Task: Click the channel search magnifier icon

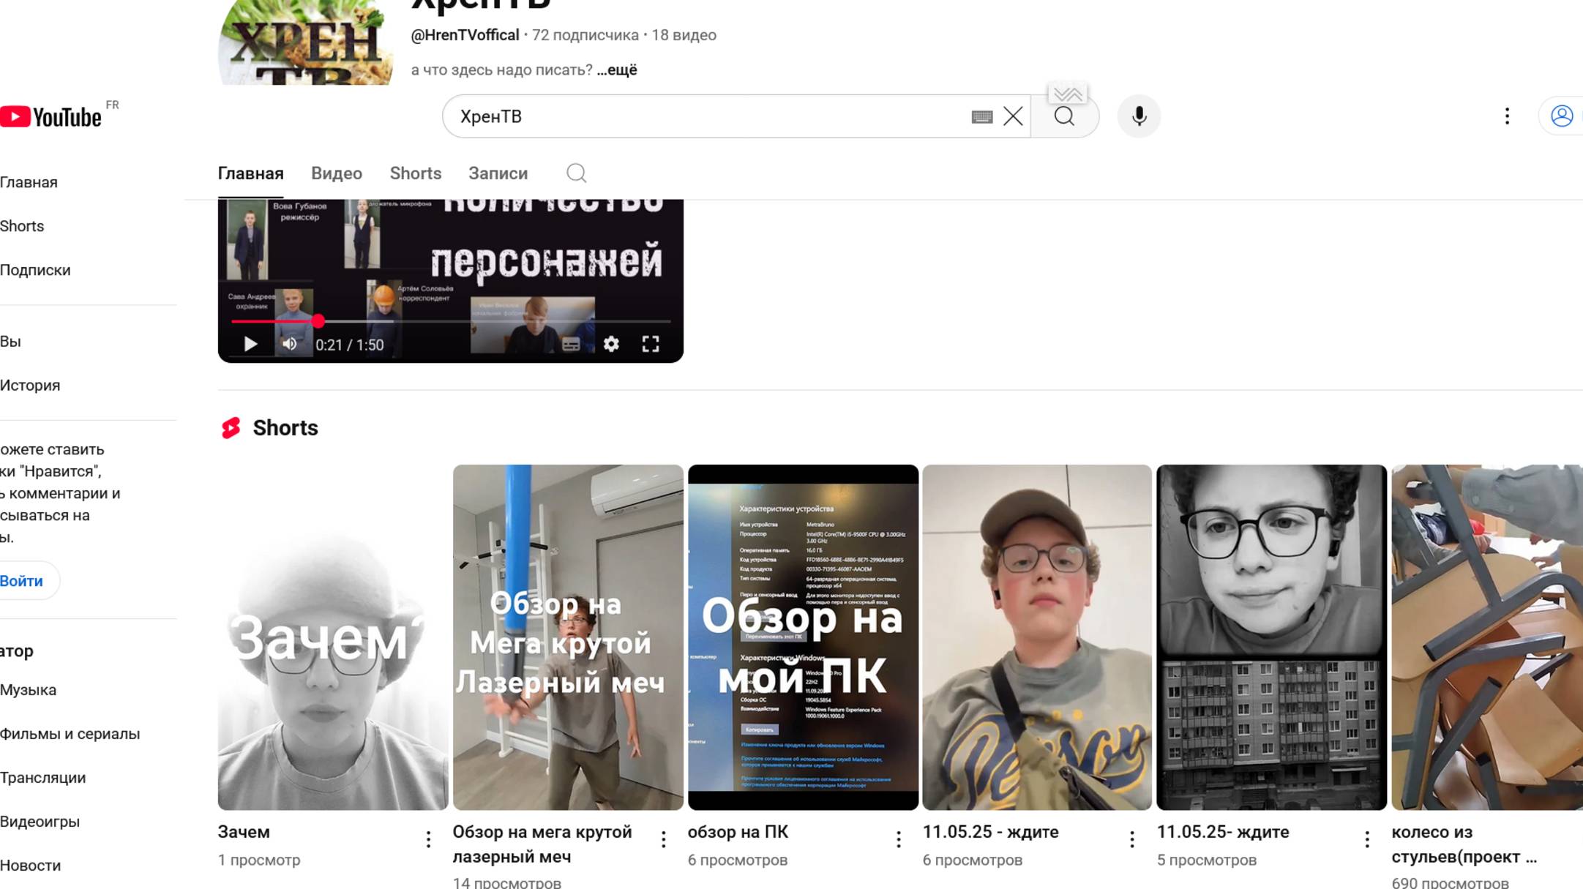Action: (576, 173)
